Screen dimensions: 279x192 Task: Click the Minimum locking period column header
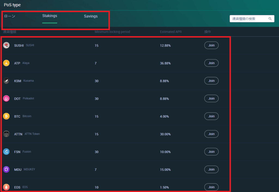click(x=112, y=32)
